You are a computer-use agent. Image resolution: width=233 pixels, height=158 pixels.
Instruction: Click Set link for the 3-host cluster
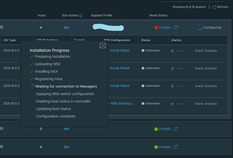click(66, 129)
